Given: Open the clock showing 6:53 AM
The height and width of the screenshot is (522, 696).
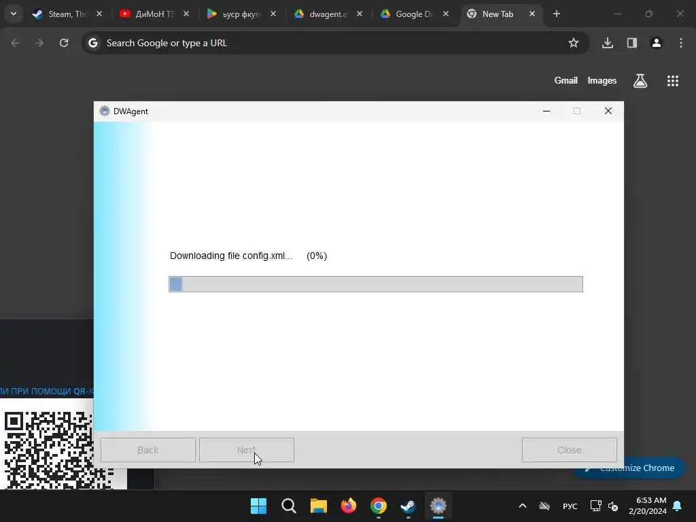Looking at the screenshot, I should (x=648, y=506).
